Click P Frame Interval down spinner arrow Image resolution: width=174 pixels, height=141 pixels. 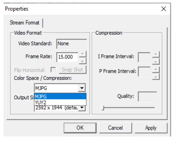pos(156,76)
